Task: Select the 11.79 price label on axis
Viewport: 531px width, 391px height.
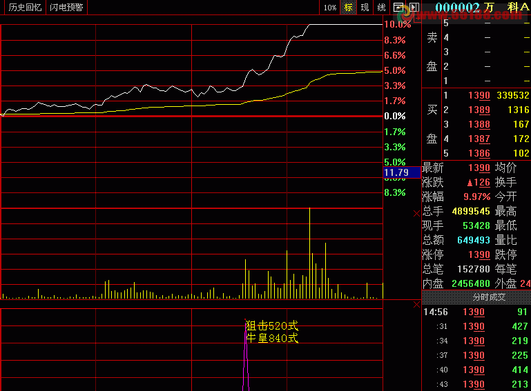Action: (402, 172)
